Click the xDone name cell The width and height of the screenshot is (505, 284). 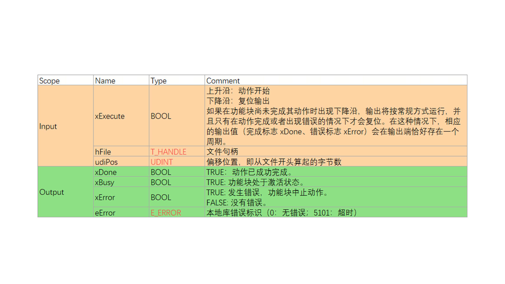coord(106,172)
